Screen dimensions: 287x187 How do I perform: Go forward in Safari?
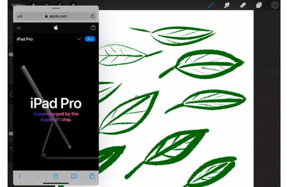click(x=38, y=176)
